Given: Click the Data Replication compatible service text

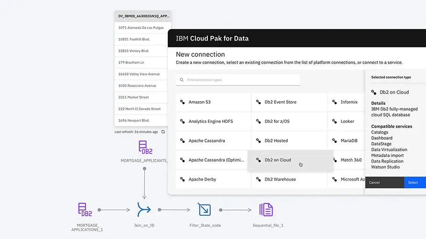Looking at the screenshot, I should pos(387,161).
